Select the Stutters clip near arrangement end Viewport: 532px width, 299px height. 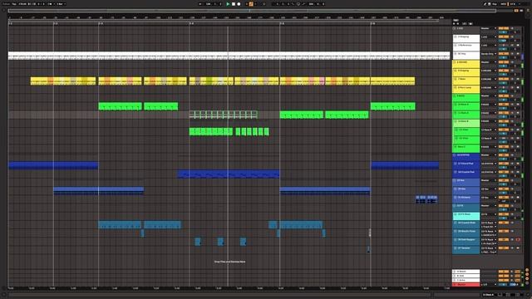coord(426,199)
